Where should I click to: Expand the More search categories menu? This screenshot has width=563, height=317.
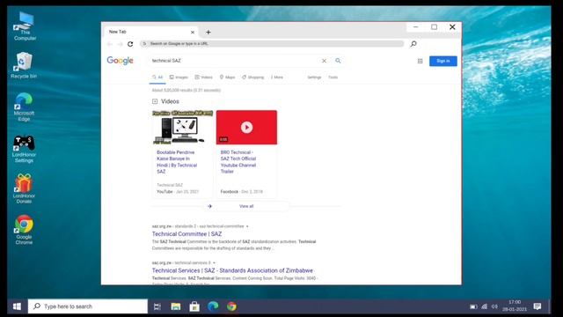point(277,77)
